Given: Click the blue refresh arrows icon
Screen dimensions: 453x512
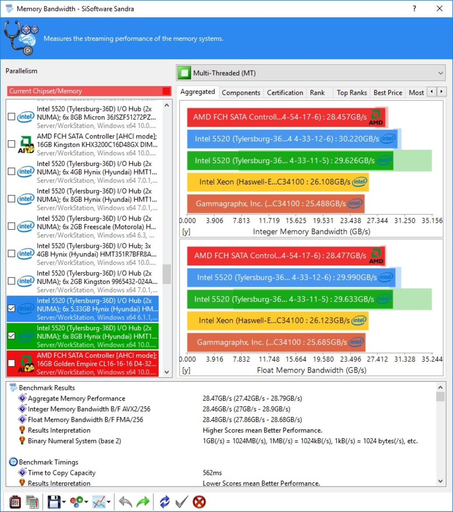Looking at the screenshot, I should tap(165, 502).
